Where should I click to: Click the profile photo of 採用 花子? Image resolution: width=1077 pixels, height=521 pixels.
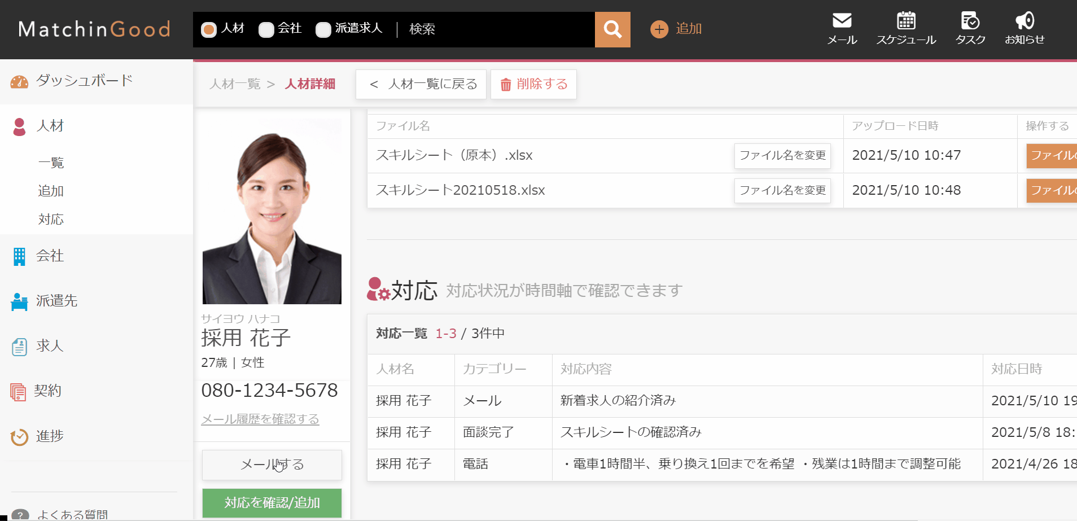[x=272, y=212]
